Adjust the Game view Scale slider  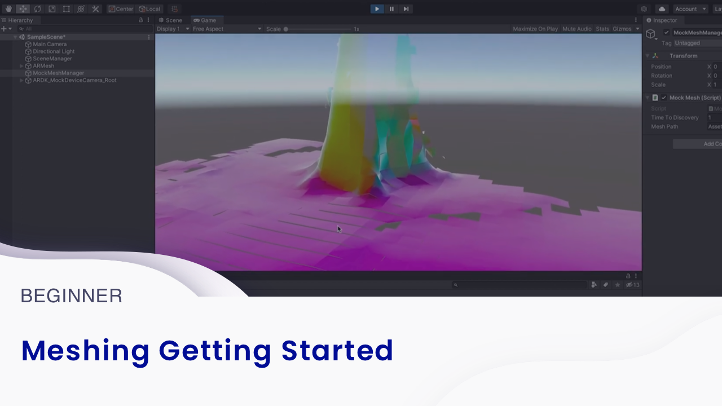[286, 29]
